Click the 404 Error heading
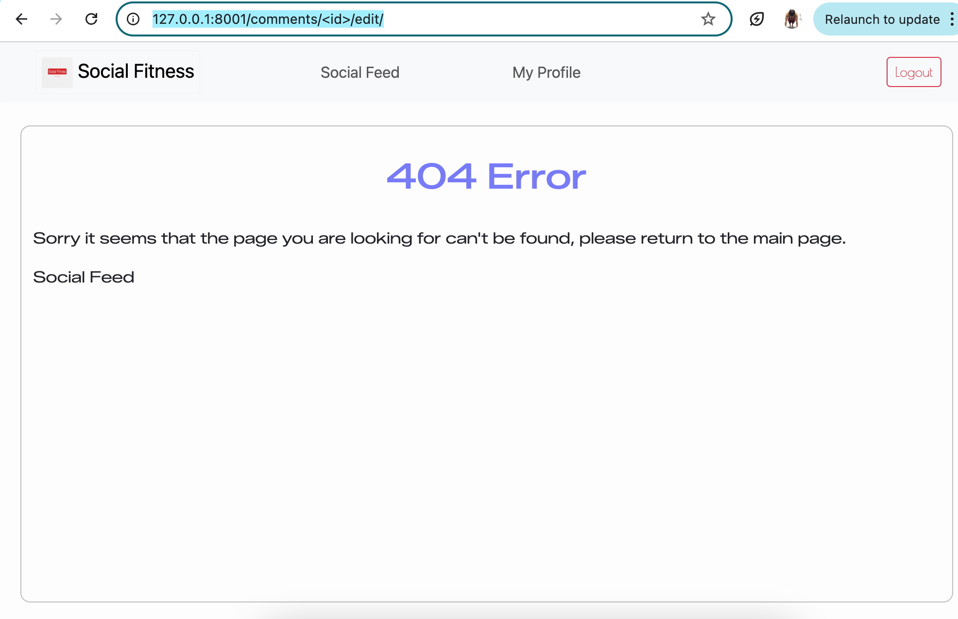The height and width of the screenshot is (619, 958). 485,176
